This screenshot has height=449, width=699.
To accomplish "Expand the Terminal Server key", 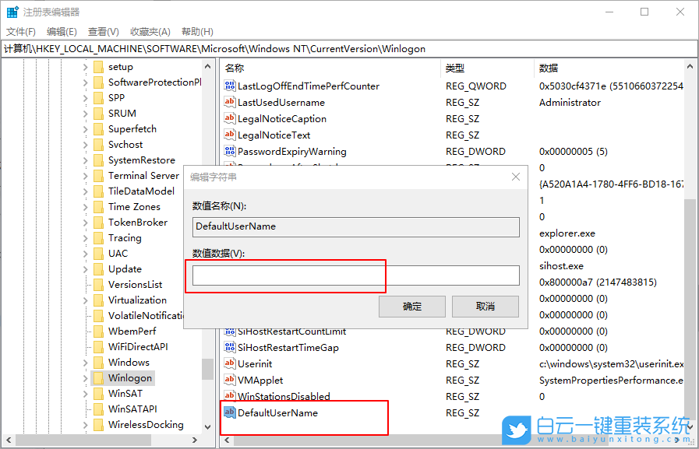I will click(x=86, y=175).
